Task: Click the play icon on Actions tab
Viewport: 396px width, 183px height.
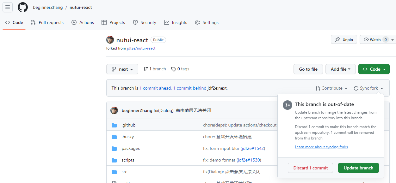Action: [74, 22]
